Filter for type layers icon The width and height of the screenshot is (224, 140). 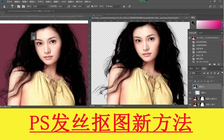[x=211, y=73]
